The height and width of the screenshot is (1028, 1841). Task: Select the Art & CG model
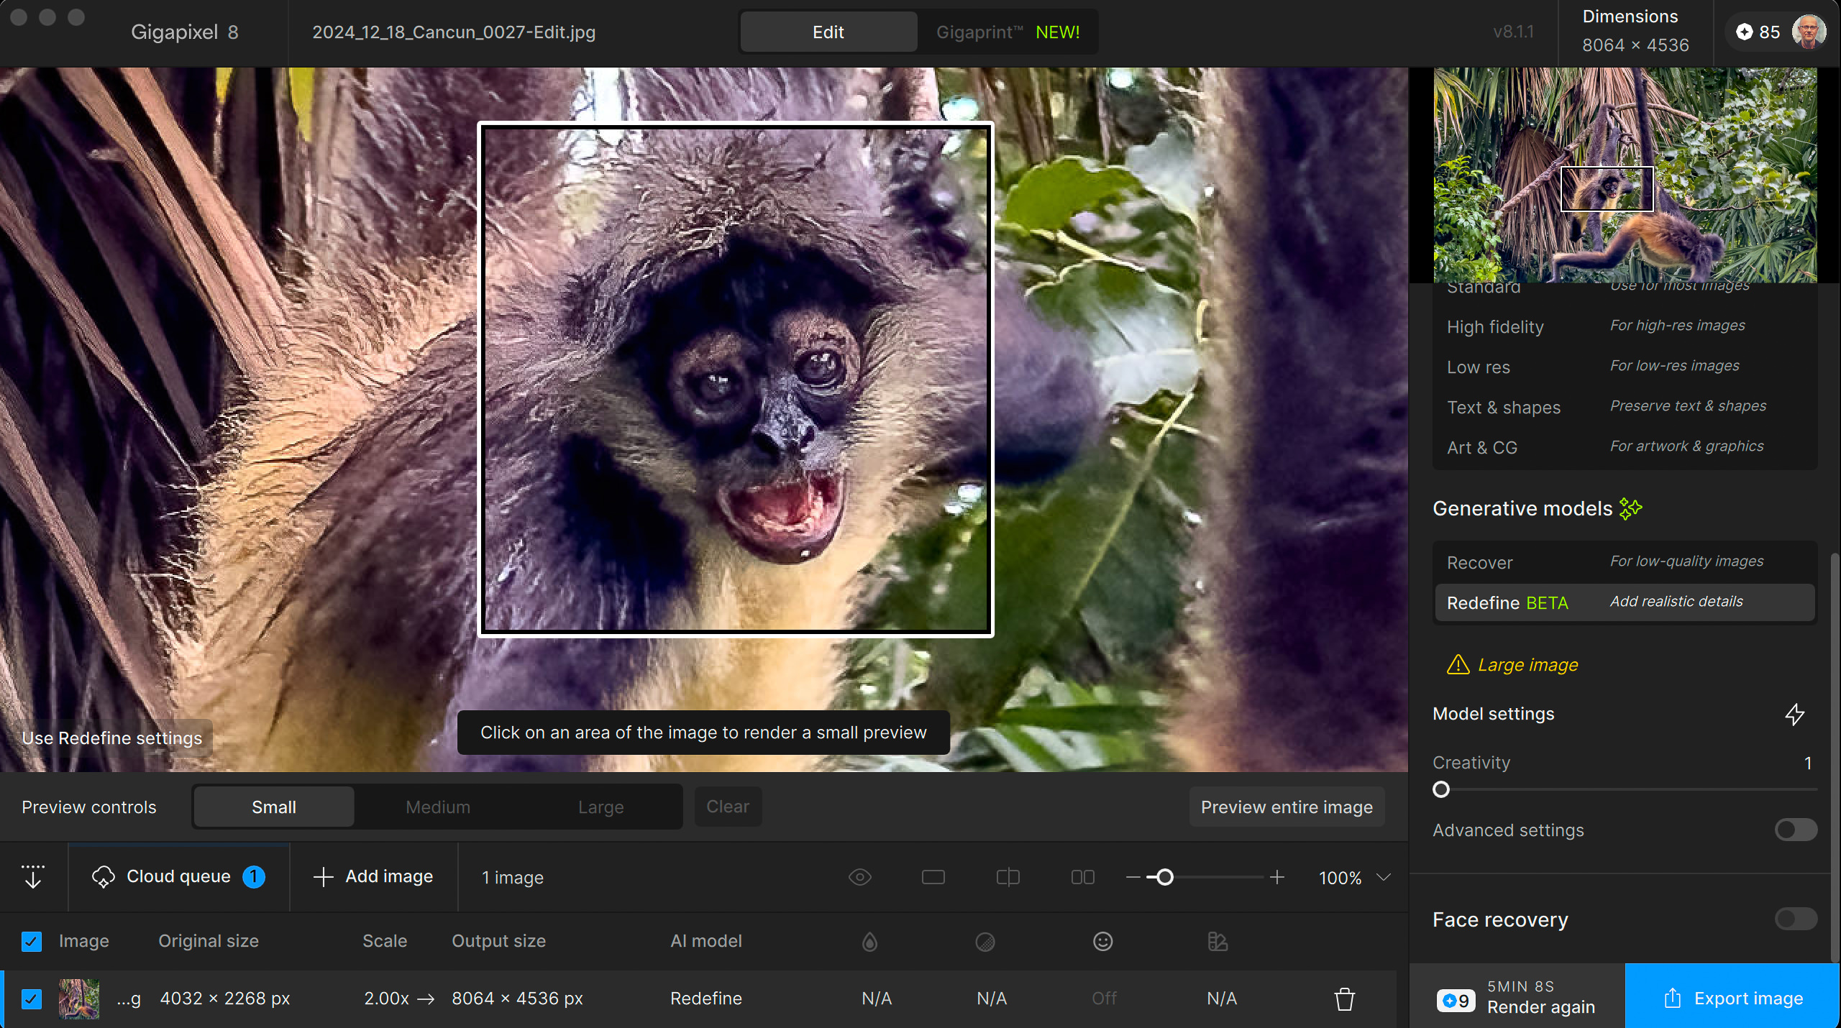pos(1625,447)
